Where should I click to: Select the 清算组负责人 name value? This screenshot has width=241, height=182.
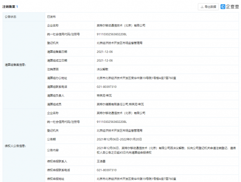click(x=104, y=95)
